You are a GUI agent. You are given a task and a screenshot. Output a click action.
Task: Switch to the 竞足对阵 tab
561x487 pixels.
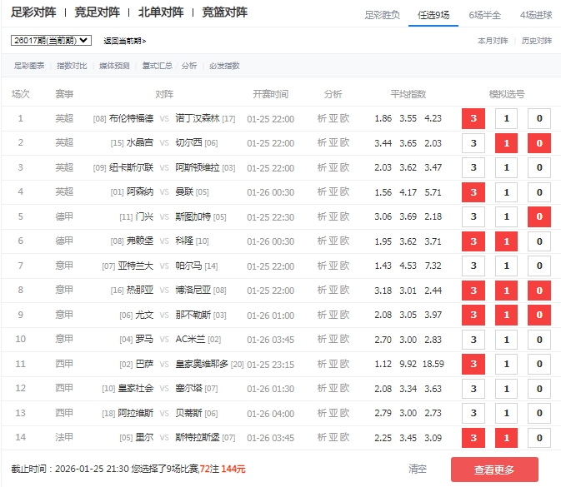(x=97, y=12)
